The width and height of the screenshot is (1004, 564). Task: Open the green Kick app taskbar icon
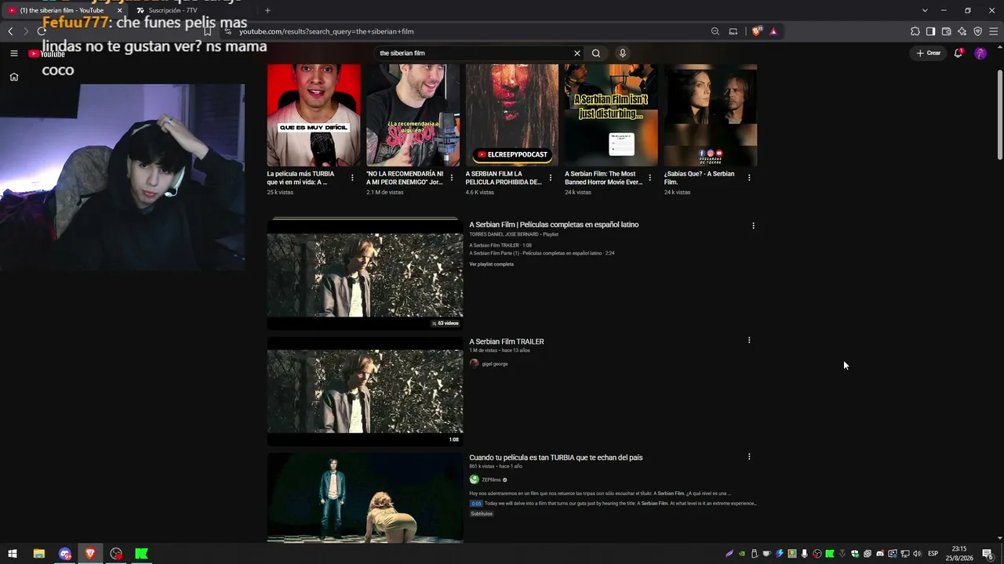(141, 554)
